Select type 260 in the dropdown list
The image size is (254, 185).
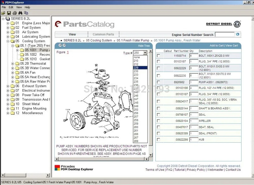pyautogui.click(x=140, y=127)
